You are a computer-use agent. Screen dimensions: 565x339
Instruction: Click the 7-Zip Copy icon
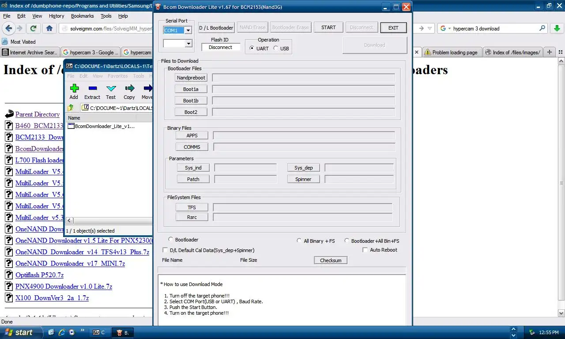(x=129, y=88)
